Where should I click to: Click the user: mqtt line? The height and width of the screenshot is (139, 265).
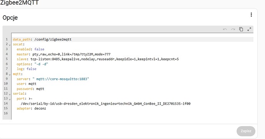[26, 84]
